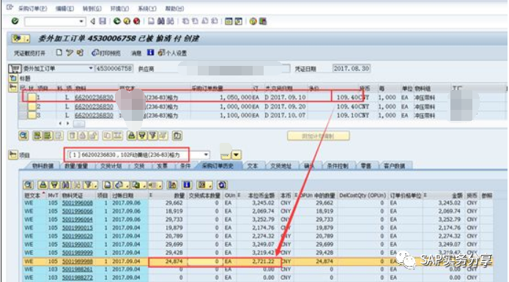This screenshot has width=509, height=282.
Task: Click the horizontal scrollbar under item table
Action: click(x=79, y=124)
